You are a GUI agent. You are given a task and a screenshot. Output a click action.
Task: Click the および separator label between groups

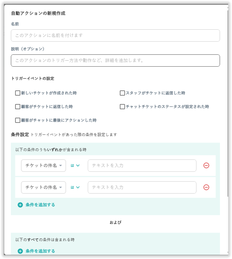click(115, 222)
